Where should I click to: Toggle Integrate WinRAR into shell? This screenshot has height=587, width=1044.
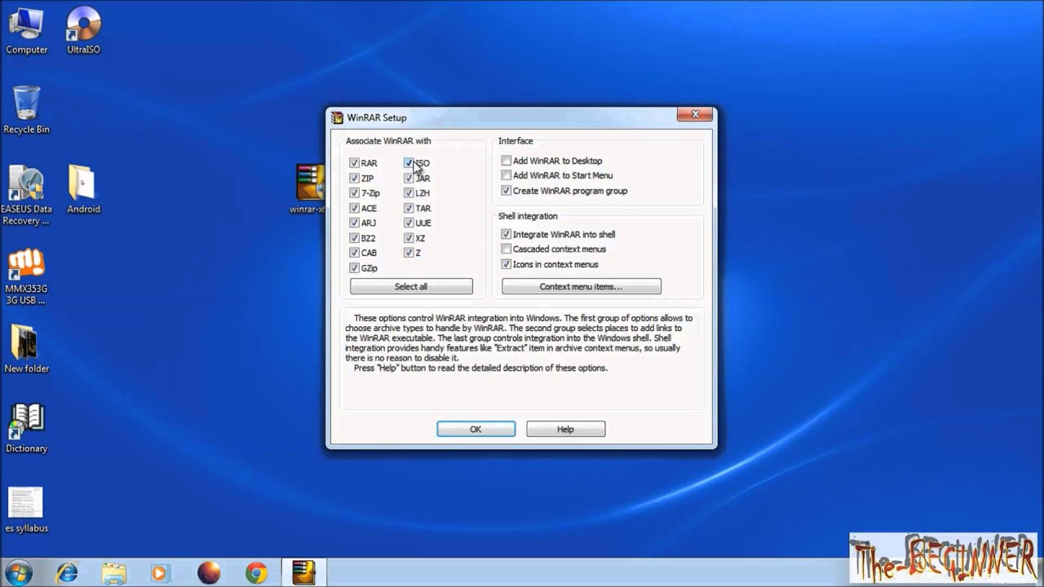click(507, 234)
